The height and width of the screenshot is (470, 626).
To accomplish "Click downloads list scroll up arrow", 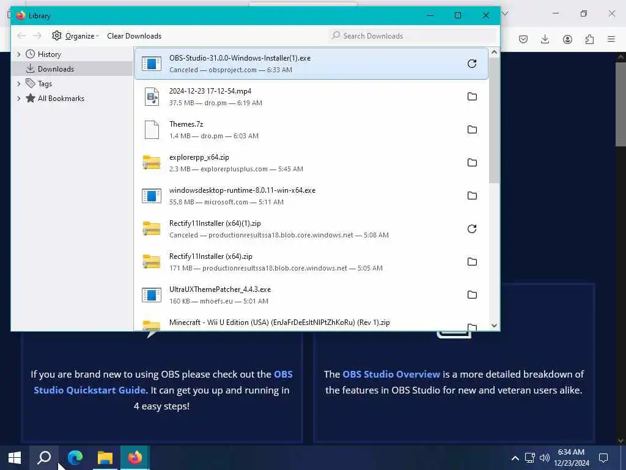I will [x=494, y=53].
